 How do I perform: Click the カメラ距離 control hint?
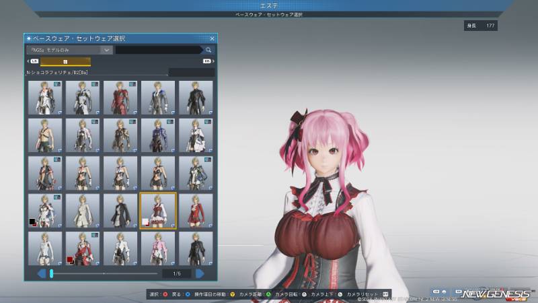(255, 294)
